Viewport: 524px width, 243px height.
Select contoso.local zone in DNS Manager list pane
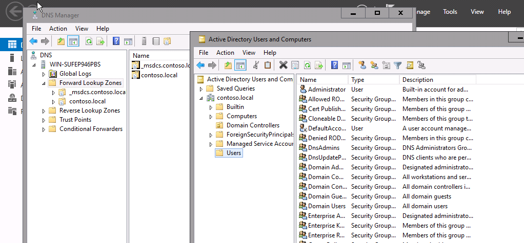click(x=159, y=75)
